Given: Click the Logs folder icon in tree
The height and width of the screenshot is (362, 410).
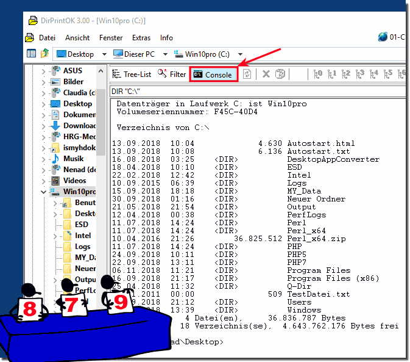Looking at the screenshot, I should (67, 247).
